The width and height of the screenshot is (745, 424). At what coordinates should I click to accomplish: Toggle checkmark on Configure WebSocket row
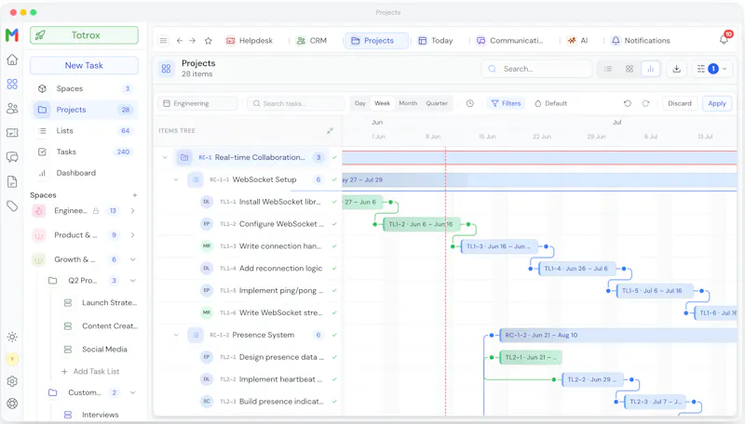tap(334, 224)
